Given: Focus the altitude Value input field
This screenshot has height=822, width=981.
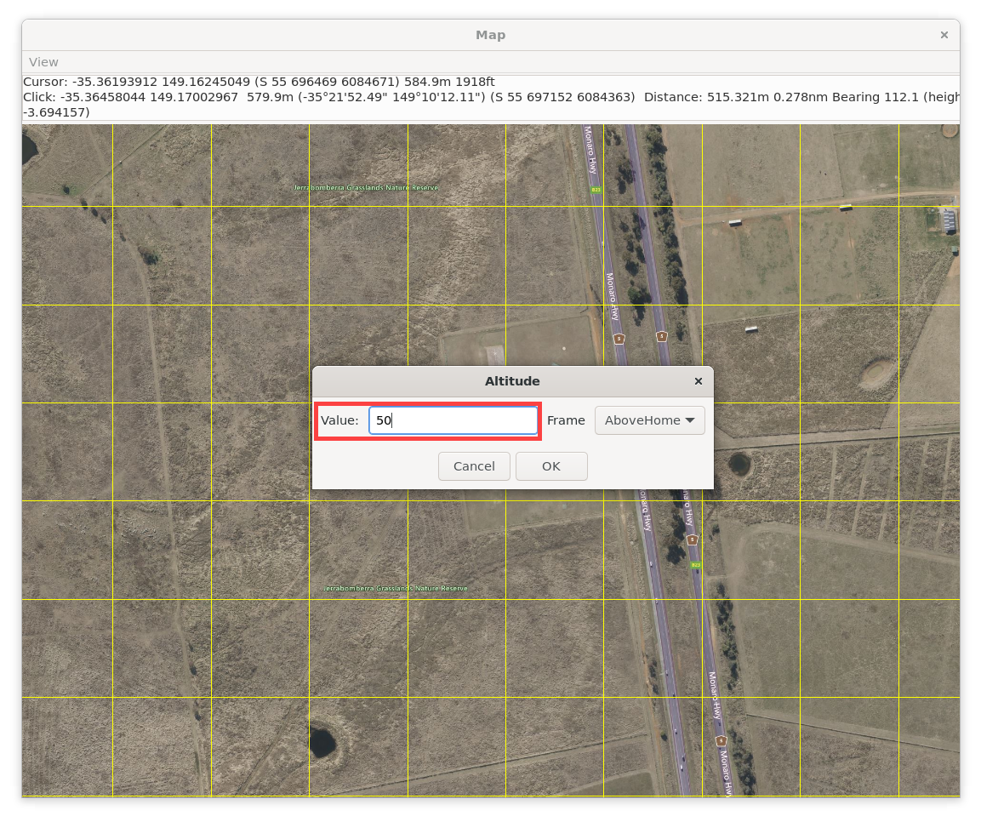Looking at the screenshot, I should 453,420.
